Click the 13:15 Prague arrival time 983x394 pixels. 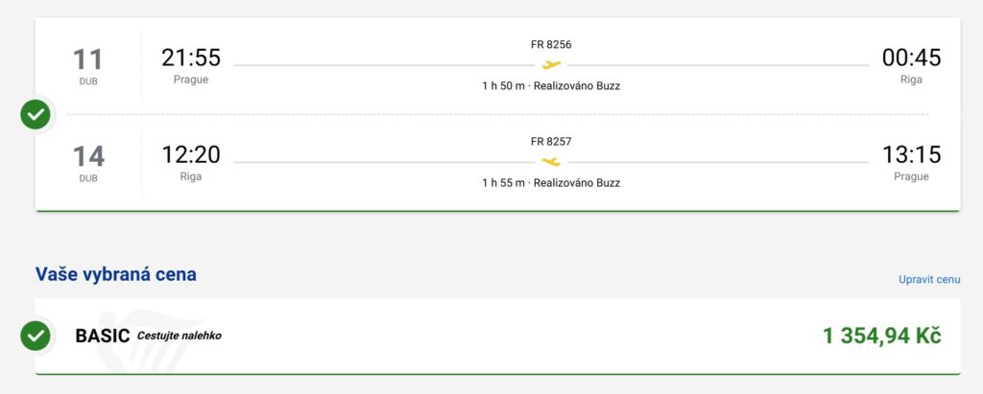click(x=911, y=154)
